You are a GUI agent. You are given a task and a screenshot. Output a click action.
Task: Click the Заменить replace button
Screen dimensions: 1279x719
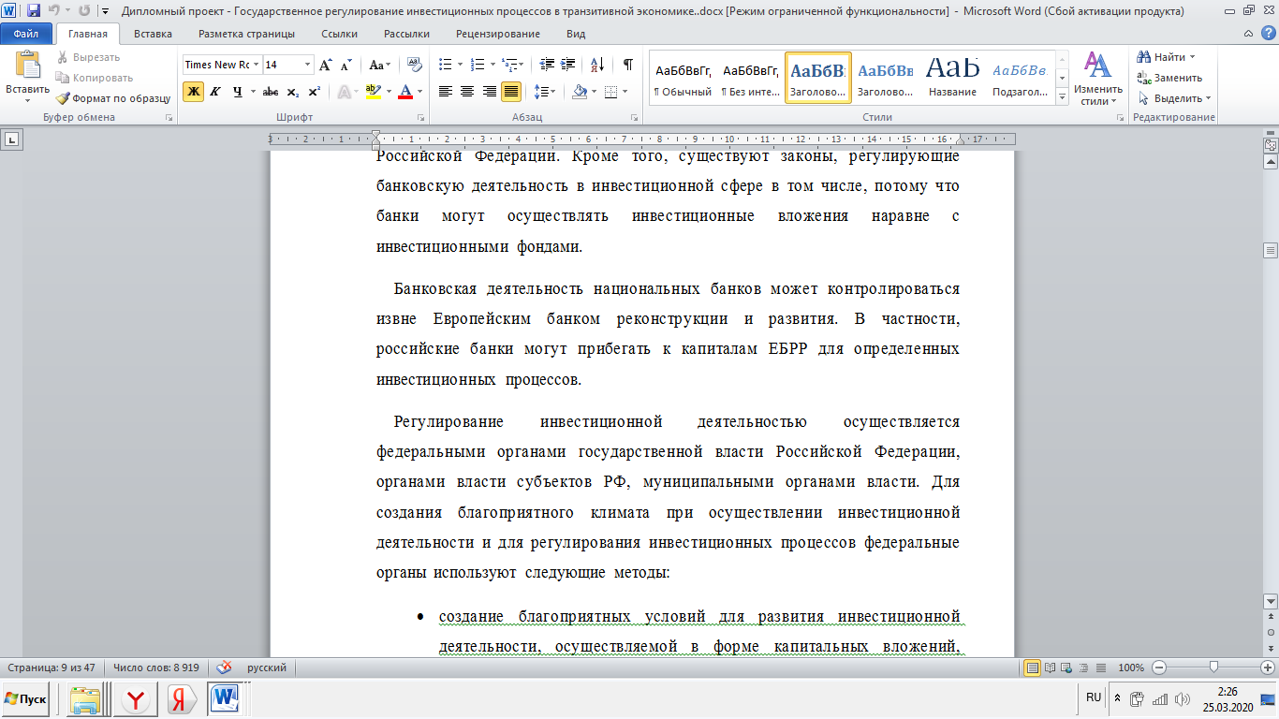tap(1170, 78)
